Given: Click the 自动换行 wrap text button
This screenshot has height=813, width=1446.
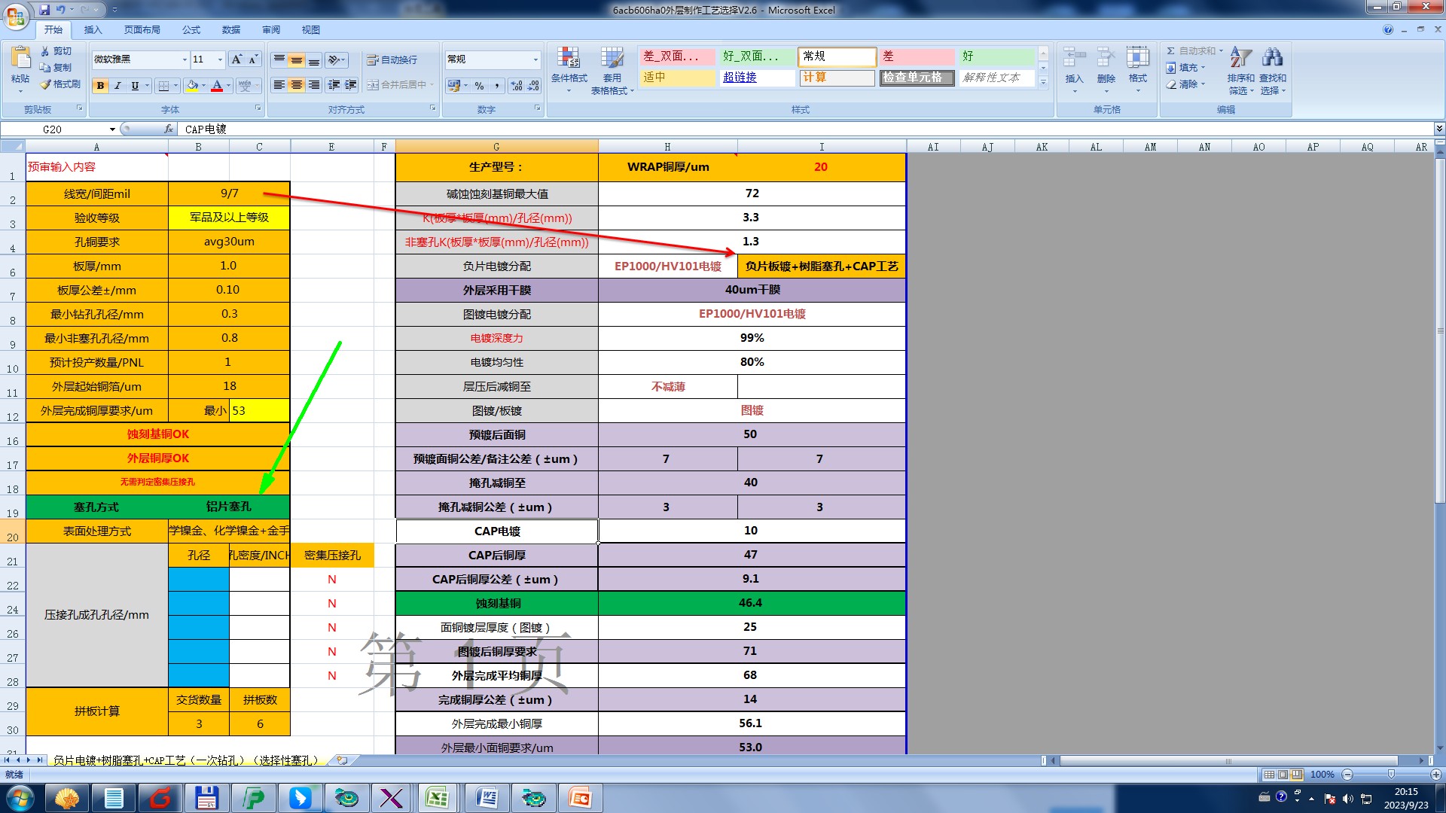Looking at the screenshot, I should pos(392,60).
